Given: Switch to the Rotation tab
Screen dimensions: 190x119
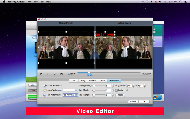Looking at the screenshot, I should 93,81.
